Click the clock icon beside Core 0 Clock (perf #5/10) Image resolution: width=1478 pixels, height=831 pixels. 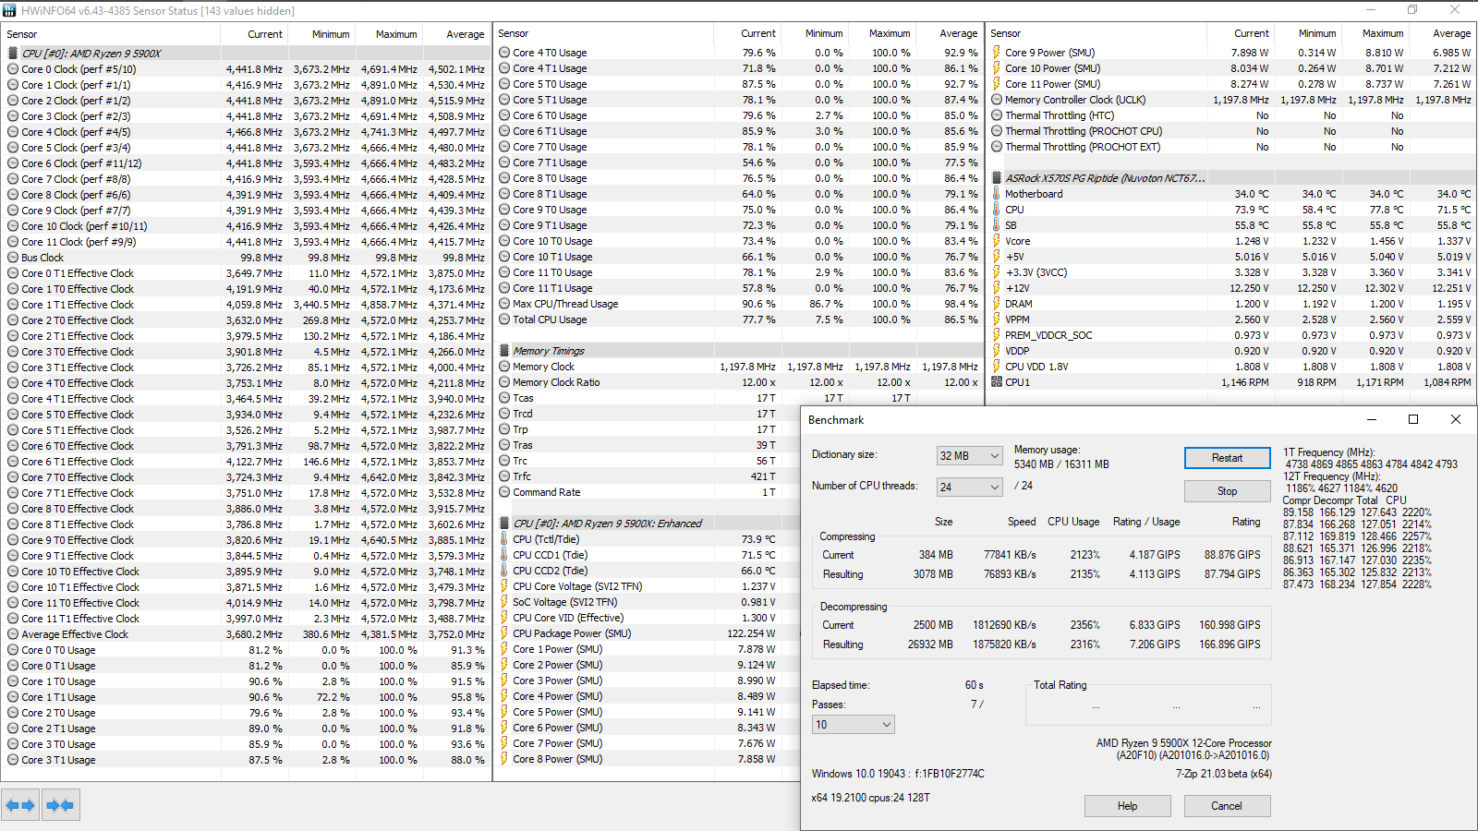(13, 69)
